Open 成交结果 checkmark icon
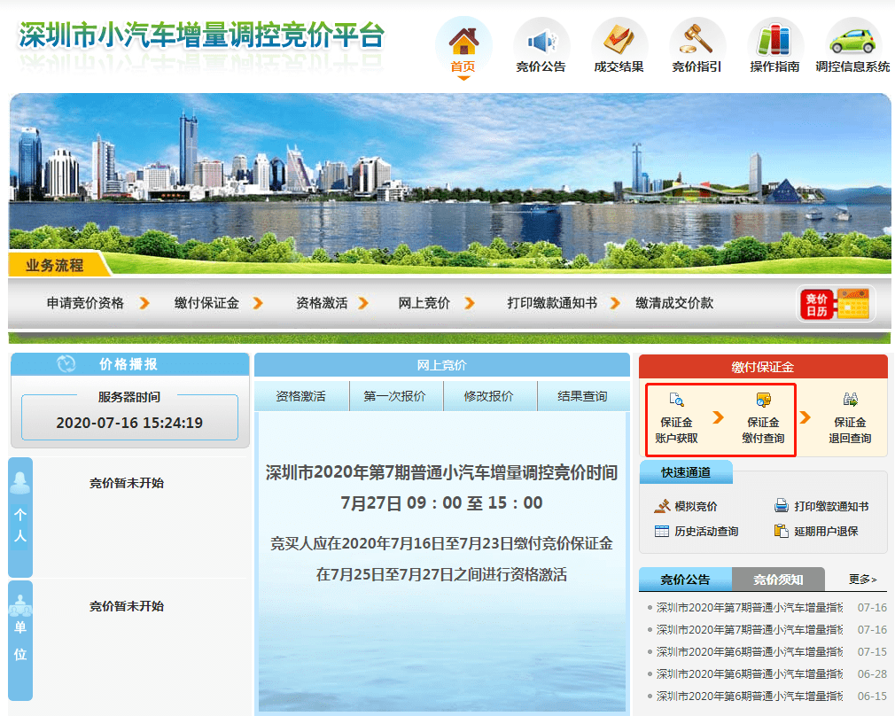The image size is (895, 716). pyautogui.click(x=619, y=41)
